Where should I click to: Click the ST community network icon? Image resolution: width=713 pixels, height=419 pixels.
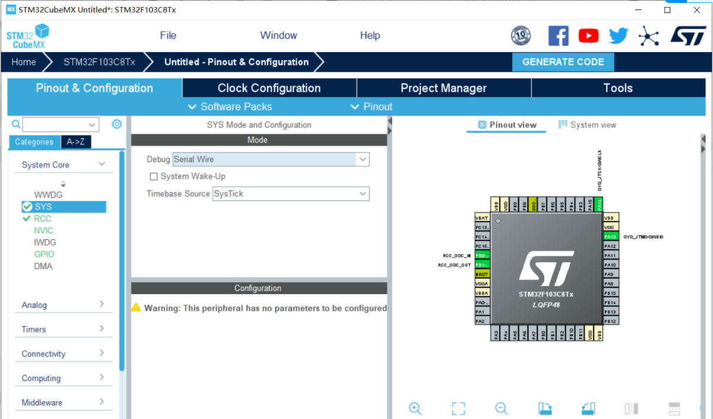649,36
